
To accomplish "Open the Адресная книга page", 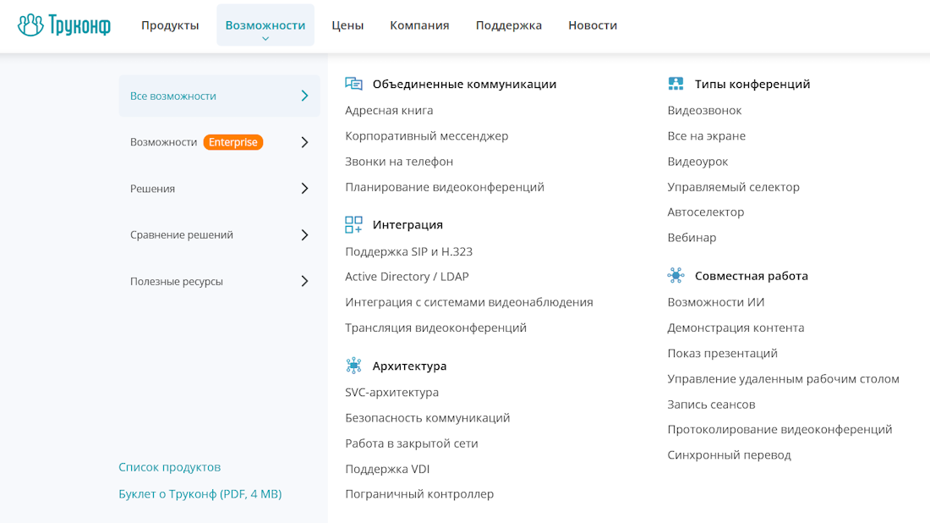I will (x=388, y=110).
